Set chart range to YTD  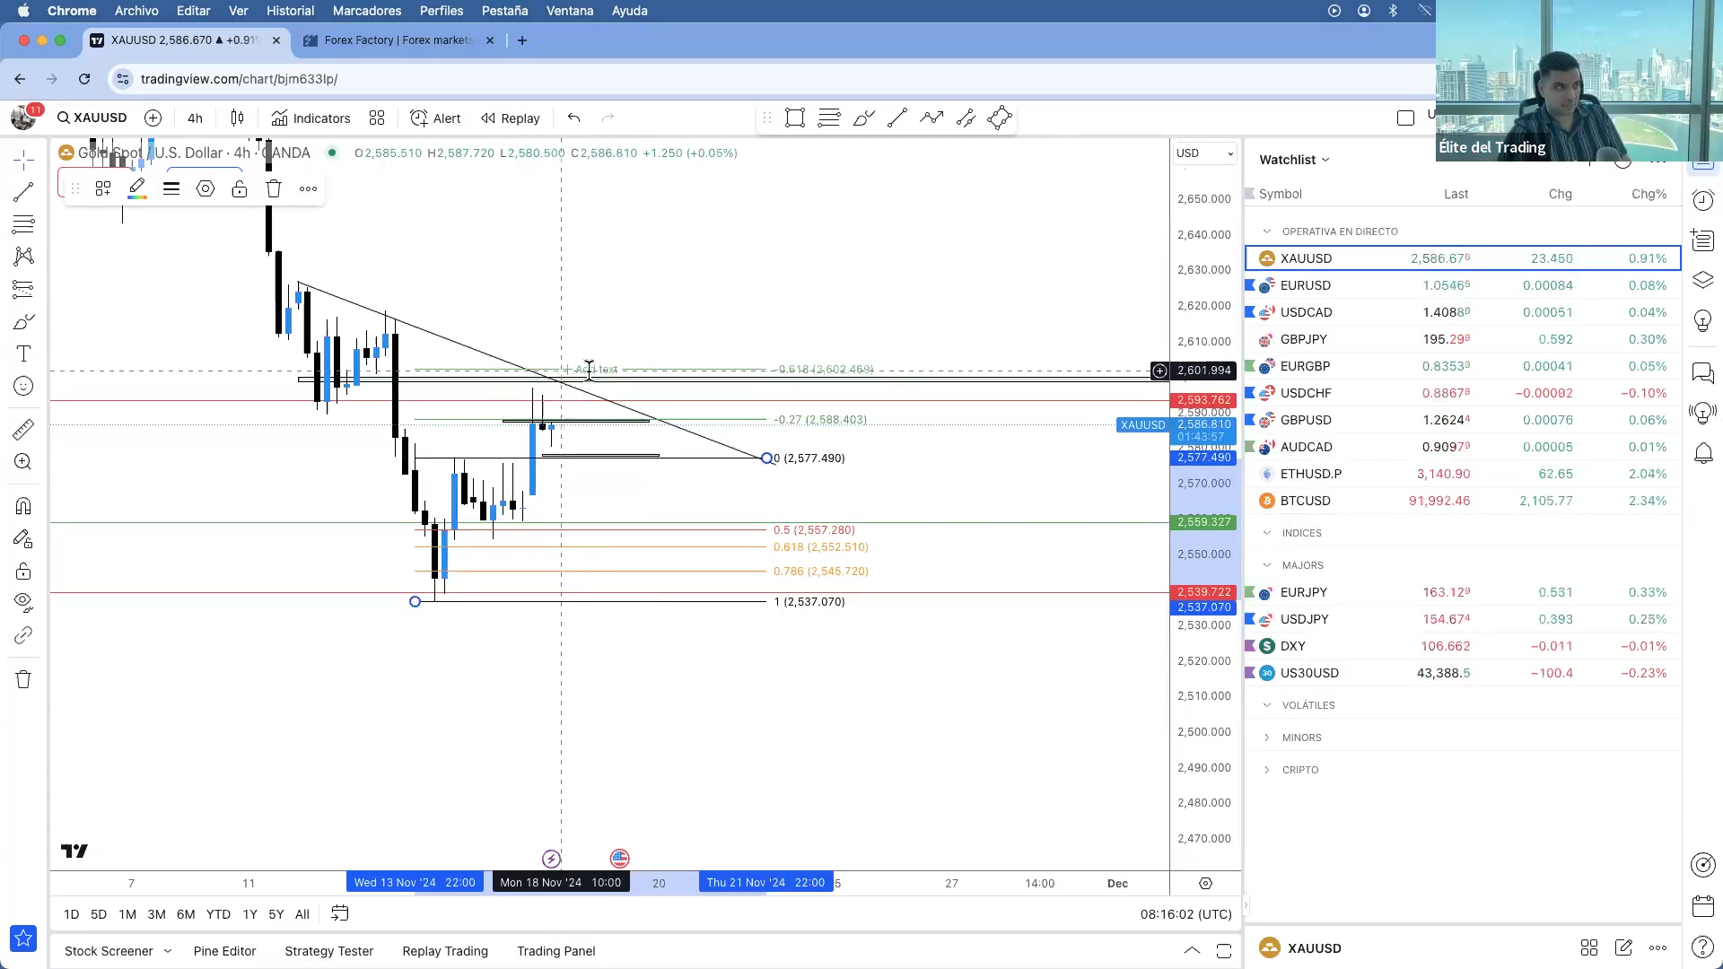pyautogui.click(x=218, y=914)
